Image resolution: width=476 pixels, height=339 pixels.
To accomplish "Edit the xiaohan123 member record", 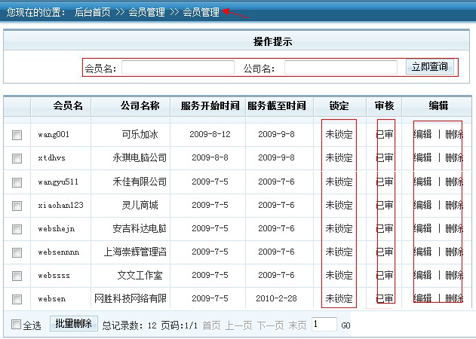I will pyautogui.click(x=422, y=205).
